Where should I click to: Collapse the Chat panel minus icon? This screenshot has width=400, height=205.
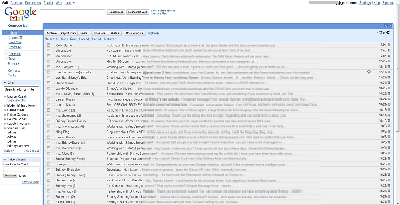(5, 83)
